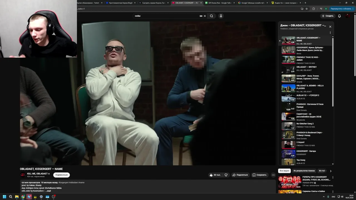
Task: Play FRIENDLY THUG 52 NGG - AMMO thumbnail
Action: tap(288, 60)
